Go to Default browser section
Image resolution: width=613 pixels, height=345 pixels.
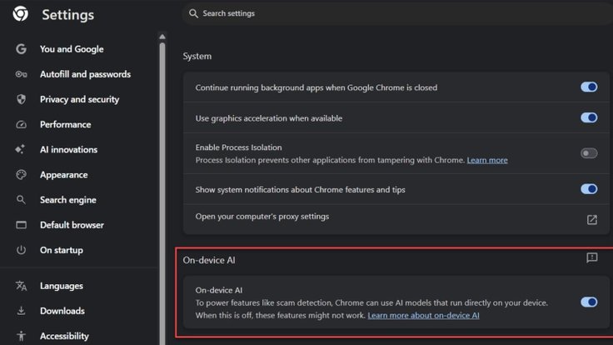click(x=72, y=225)
